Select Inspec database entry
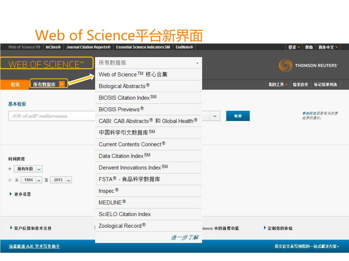Screen dimensions: 349x261 pyautogui.click(x=149, y=191)
